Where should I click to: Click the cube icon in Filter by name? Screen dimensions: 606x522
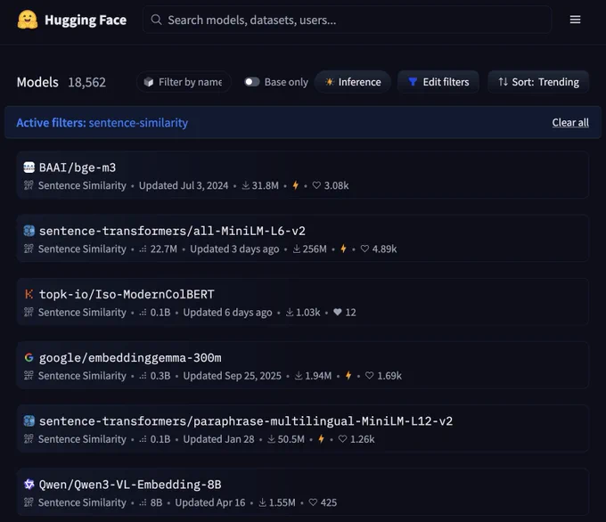[x=149, y=82]
